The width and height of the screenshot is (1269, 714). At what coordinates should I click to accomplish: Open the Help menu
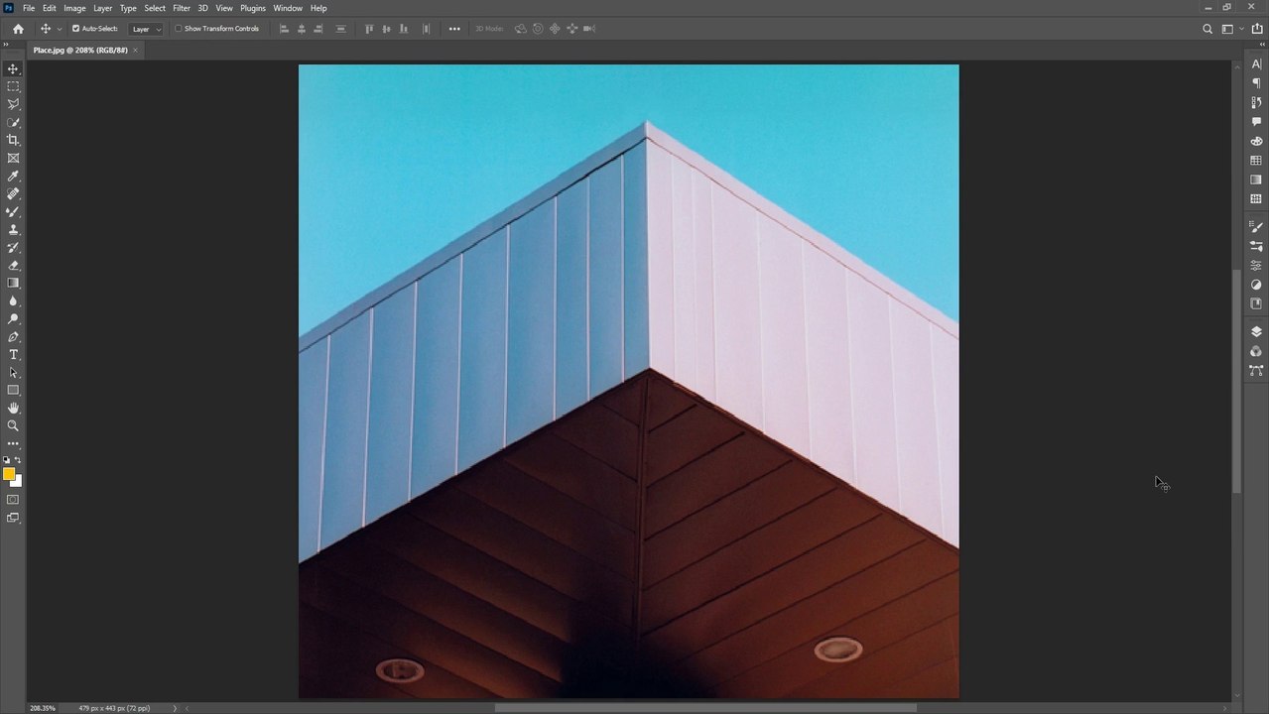pos(318,8)
